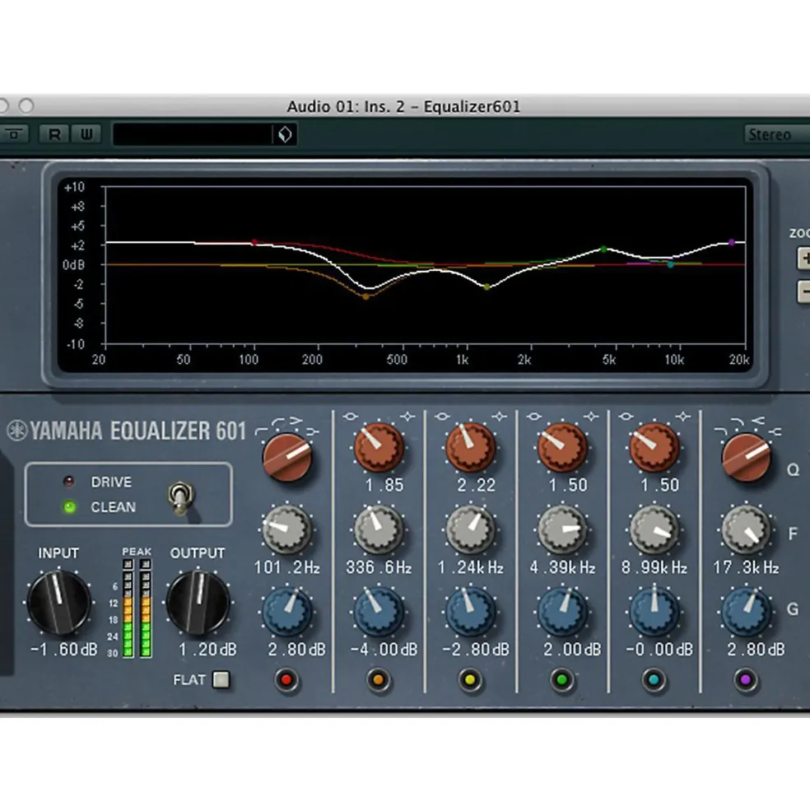Toggle the red band enable button
Screen dimensions: 810x811
(x=286, y=679)
